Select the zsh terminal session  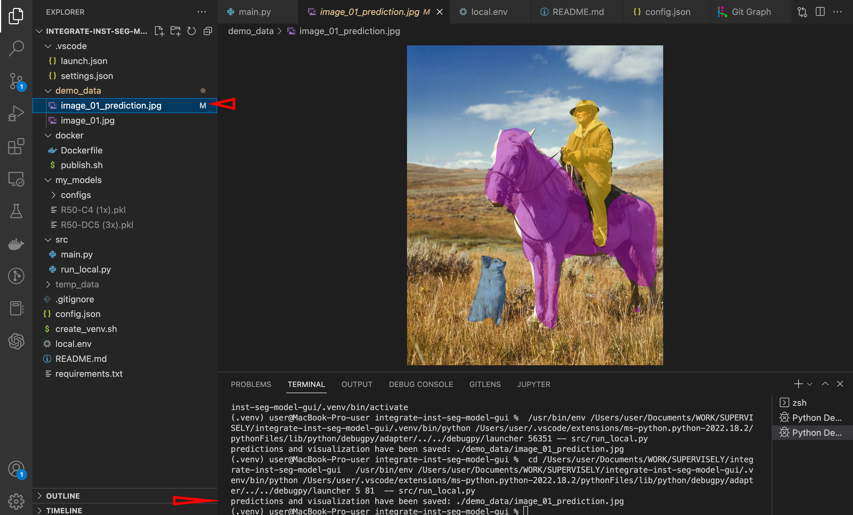799,402
